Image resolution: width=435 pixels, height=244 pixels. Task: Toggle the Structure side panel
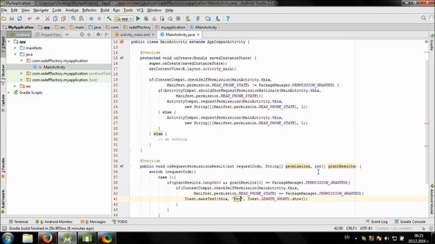click(3, 74)
